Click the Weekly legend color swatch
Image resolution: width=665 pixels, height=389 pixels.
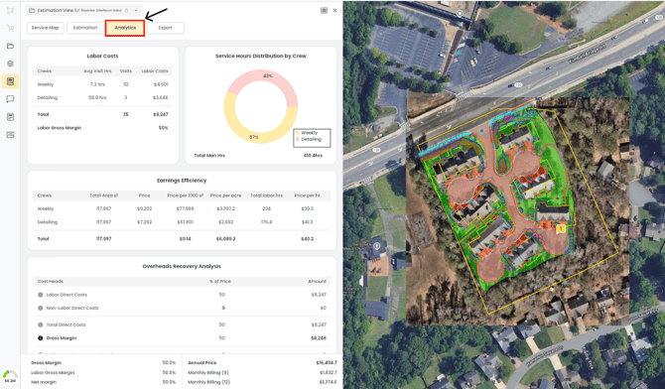(298, 133)
